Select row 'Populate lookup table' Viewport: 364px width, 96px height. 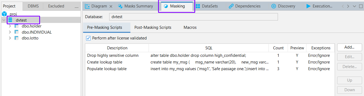tap(210, 69)
